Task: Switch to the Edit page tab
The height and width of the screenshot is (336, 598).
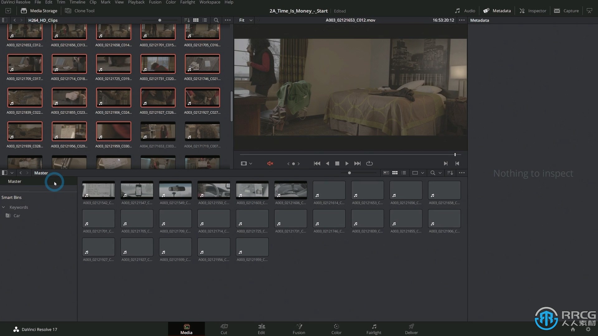Action: (261, 328)
